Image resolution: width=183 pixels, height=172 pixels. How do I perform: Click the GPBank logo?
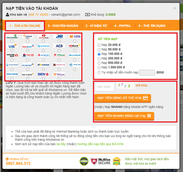(43, 65)
